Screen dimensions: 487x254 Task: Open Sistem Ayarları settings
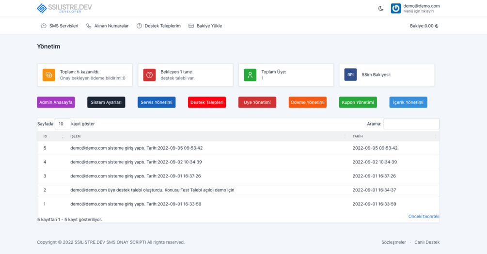[106, 102]
